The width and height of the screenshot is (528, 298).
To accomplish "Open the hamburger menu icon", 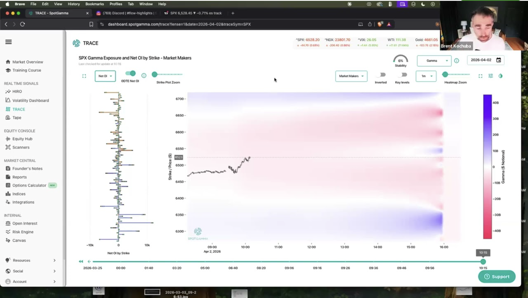I will pyautogui.click(x=9, y=42).
